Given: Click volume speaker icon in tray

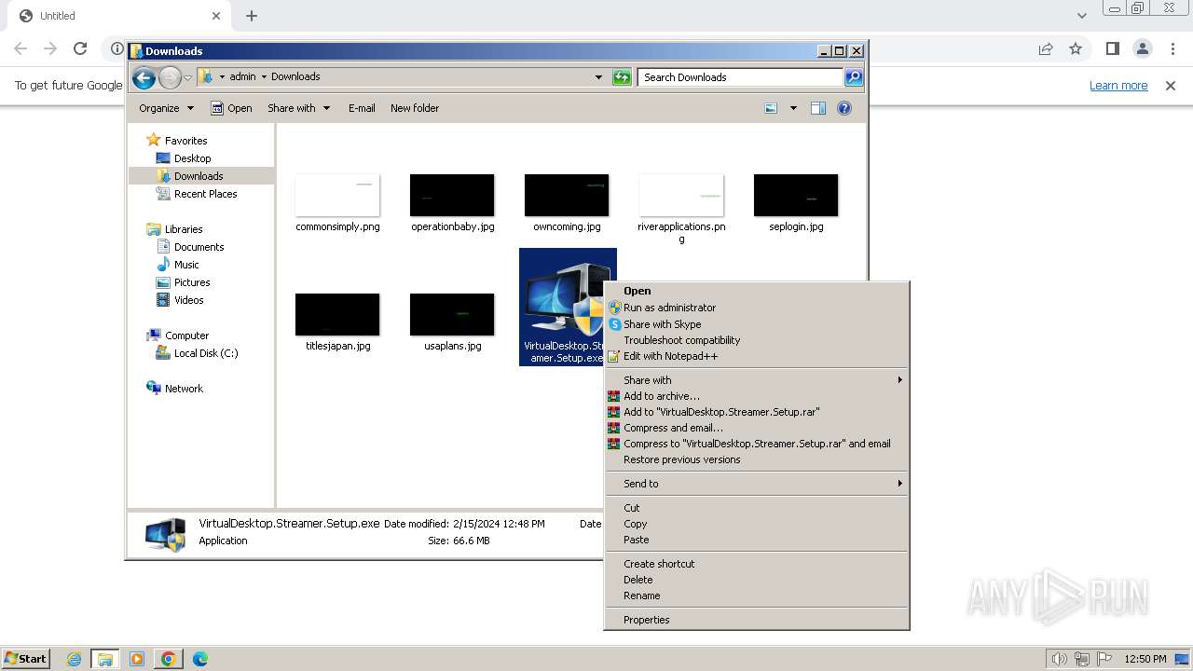Looking at the screenshot, I should (x=1059, y=659).
